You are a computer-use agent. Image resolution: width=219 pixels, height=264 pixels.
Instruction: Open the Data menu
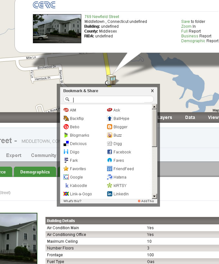[x=190, y=117]
